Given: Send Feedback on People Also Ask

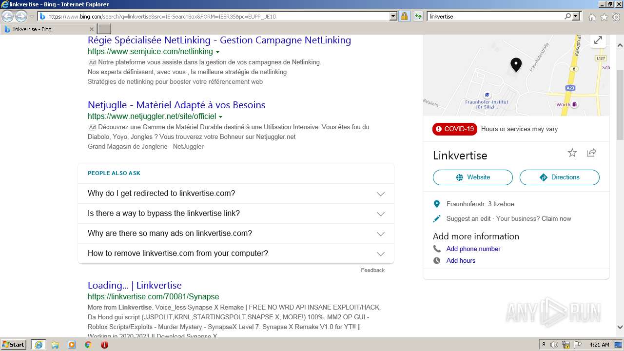Looking at the screenshot, I should [372, 270].
